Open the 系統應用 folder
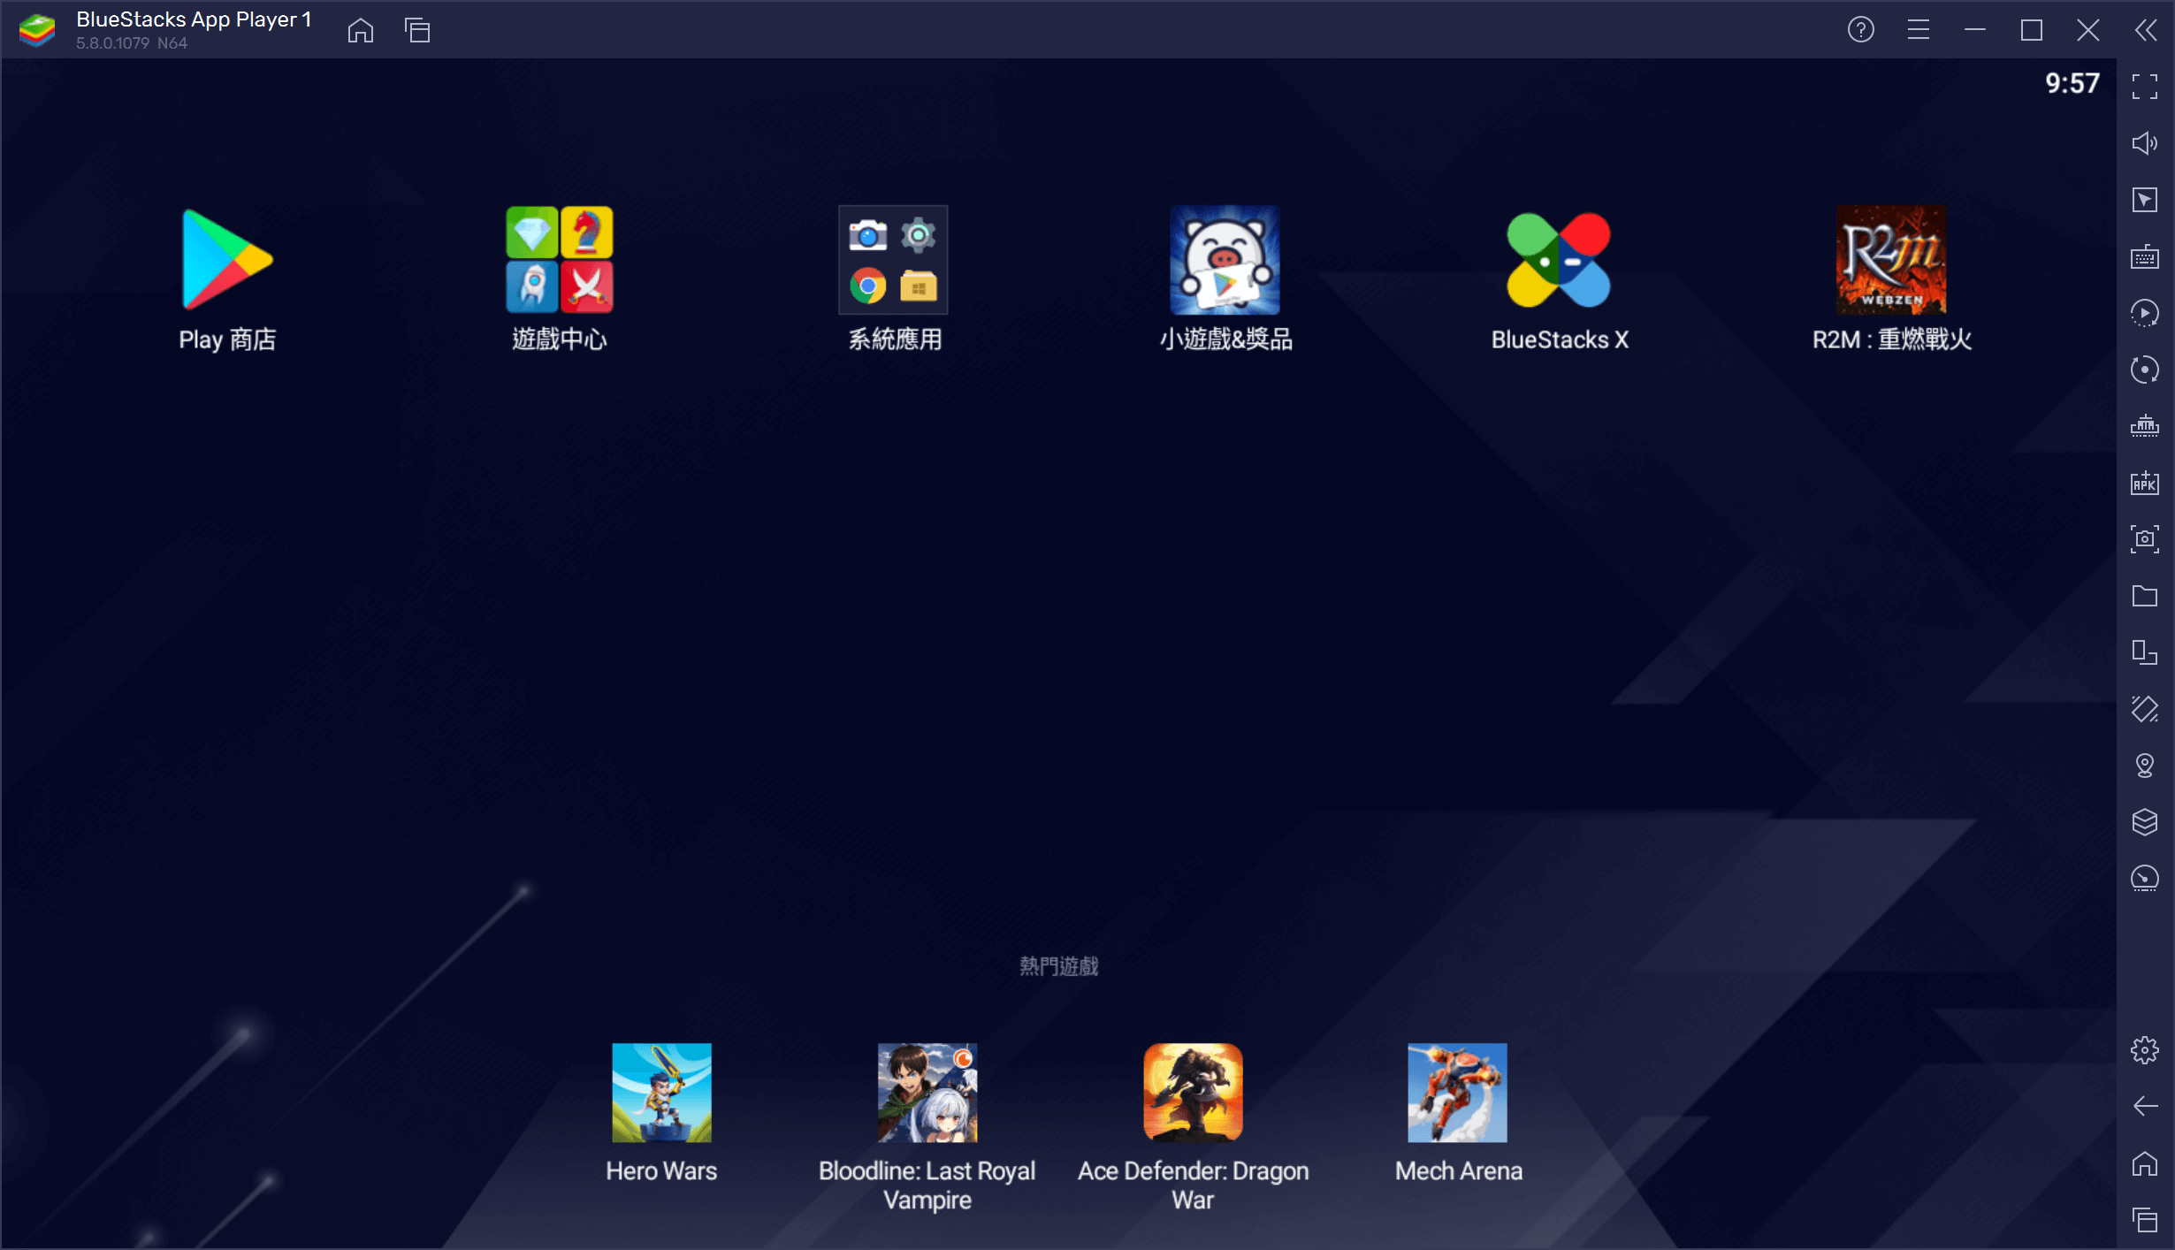 click(893, 260)
